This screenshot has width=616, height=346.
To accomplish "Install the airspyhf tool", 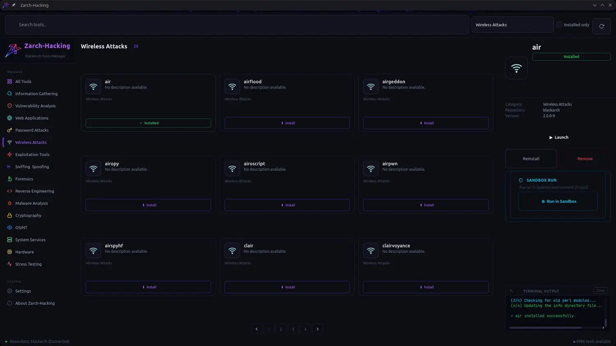I will pyautogui.click(x=148, y=287).
